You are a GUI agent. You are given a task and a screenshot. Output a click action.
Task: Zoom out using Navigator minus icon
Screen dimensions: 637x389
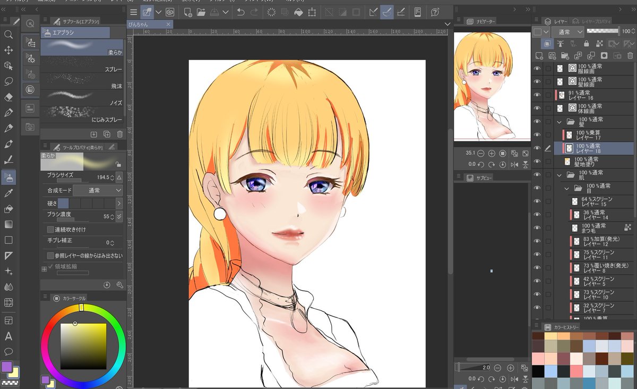click(480, 153)
